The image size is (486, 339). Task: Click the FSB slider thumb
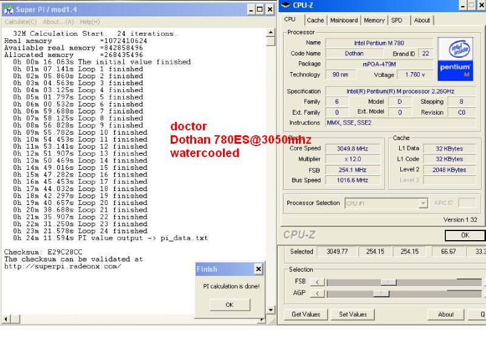(x=388, y=282)
